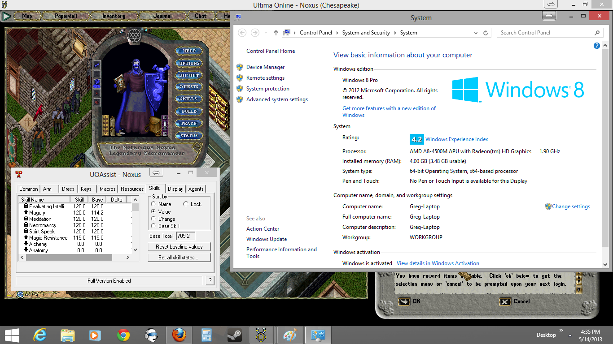
Task: Expand the address bar history dropdown
Action: [476, 33]
